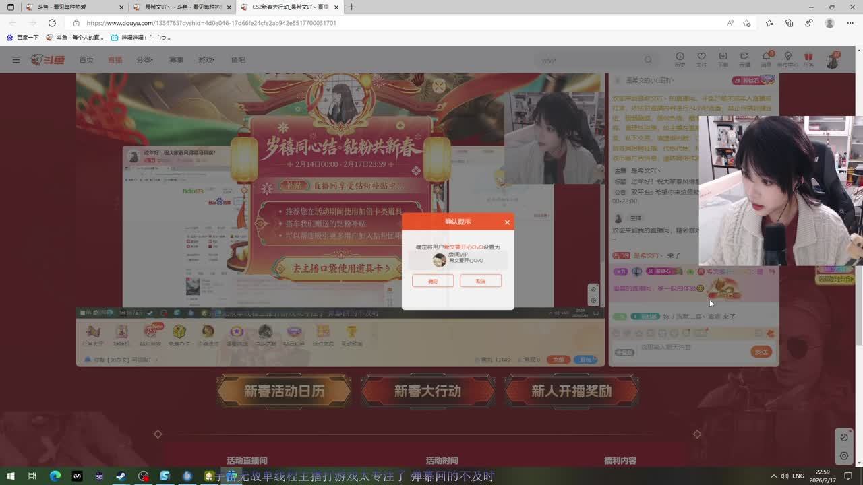Open the Windows Start menu
This screenshot has height=485, width=863.
(x=10, y=476)
